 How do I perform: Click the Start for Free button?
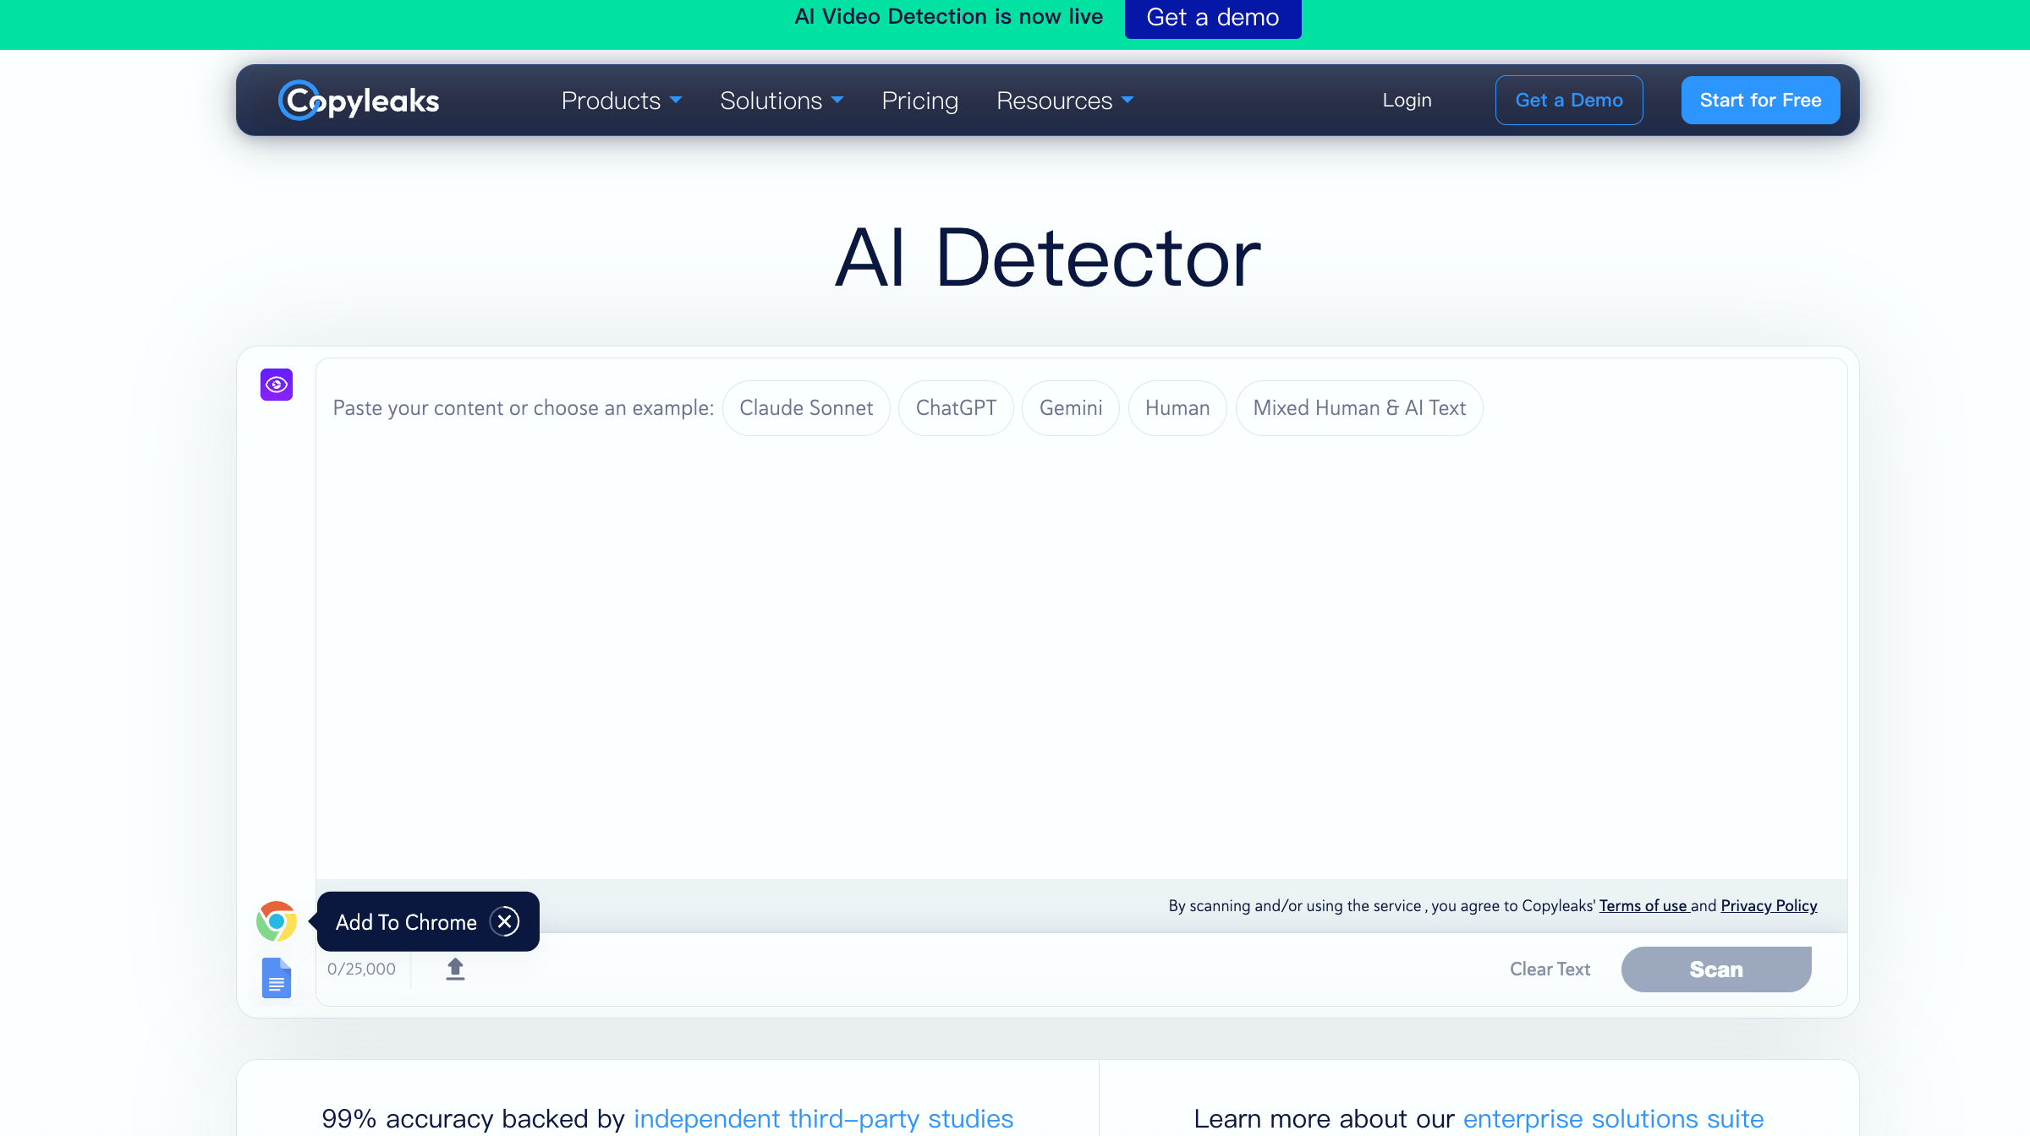(1760, 100)
